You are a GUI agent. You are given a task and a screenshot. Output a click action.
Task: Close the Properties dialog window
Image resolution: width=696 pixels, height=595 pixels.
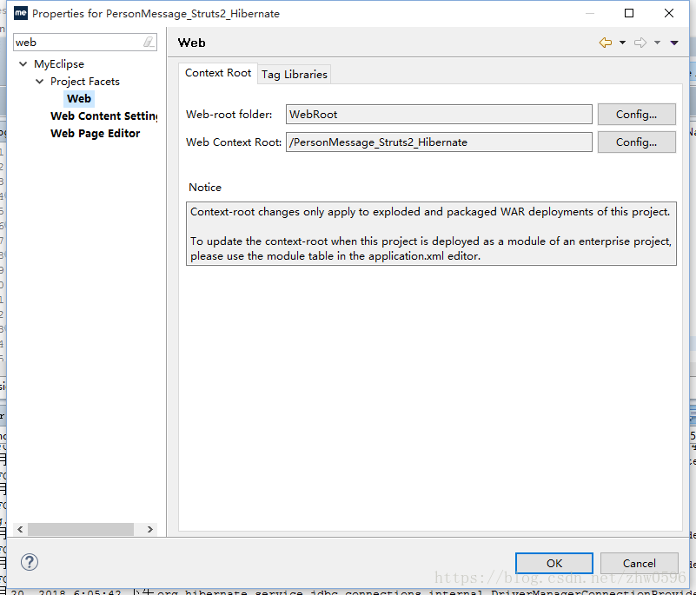[669, 13]
